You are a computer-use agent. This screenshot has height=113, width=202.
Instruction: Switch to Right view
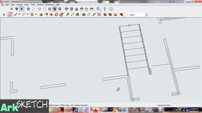[x=82, y=9]
